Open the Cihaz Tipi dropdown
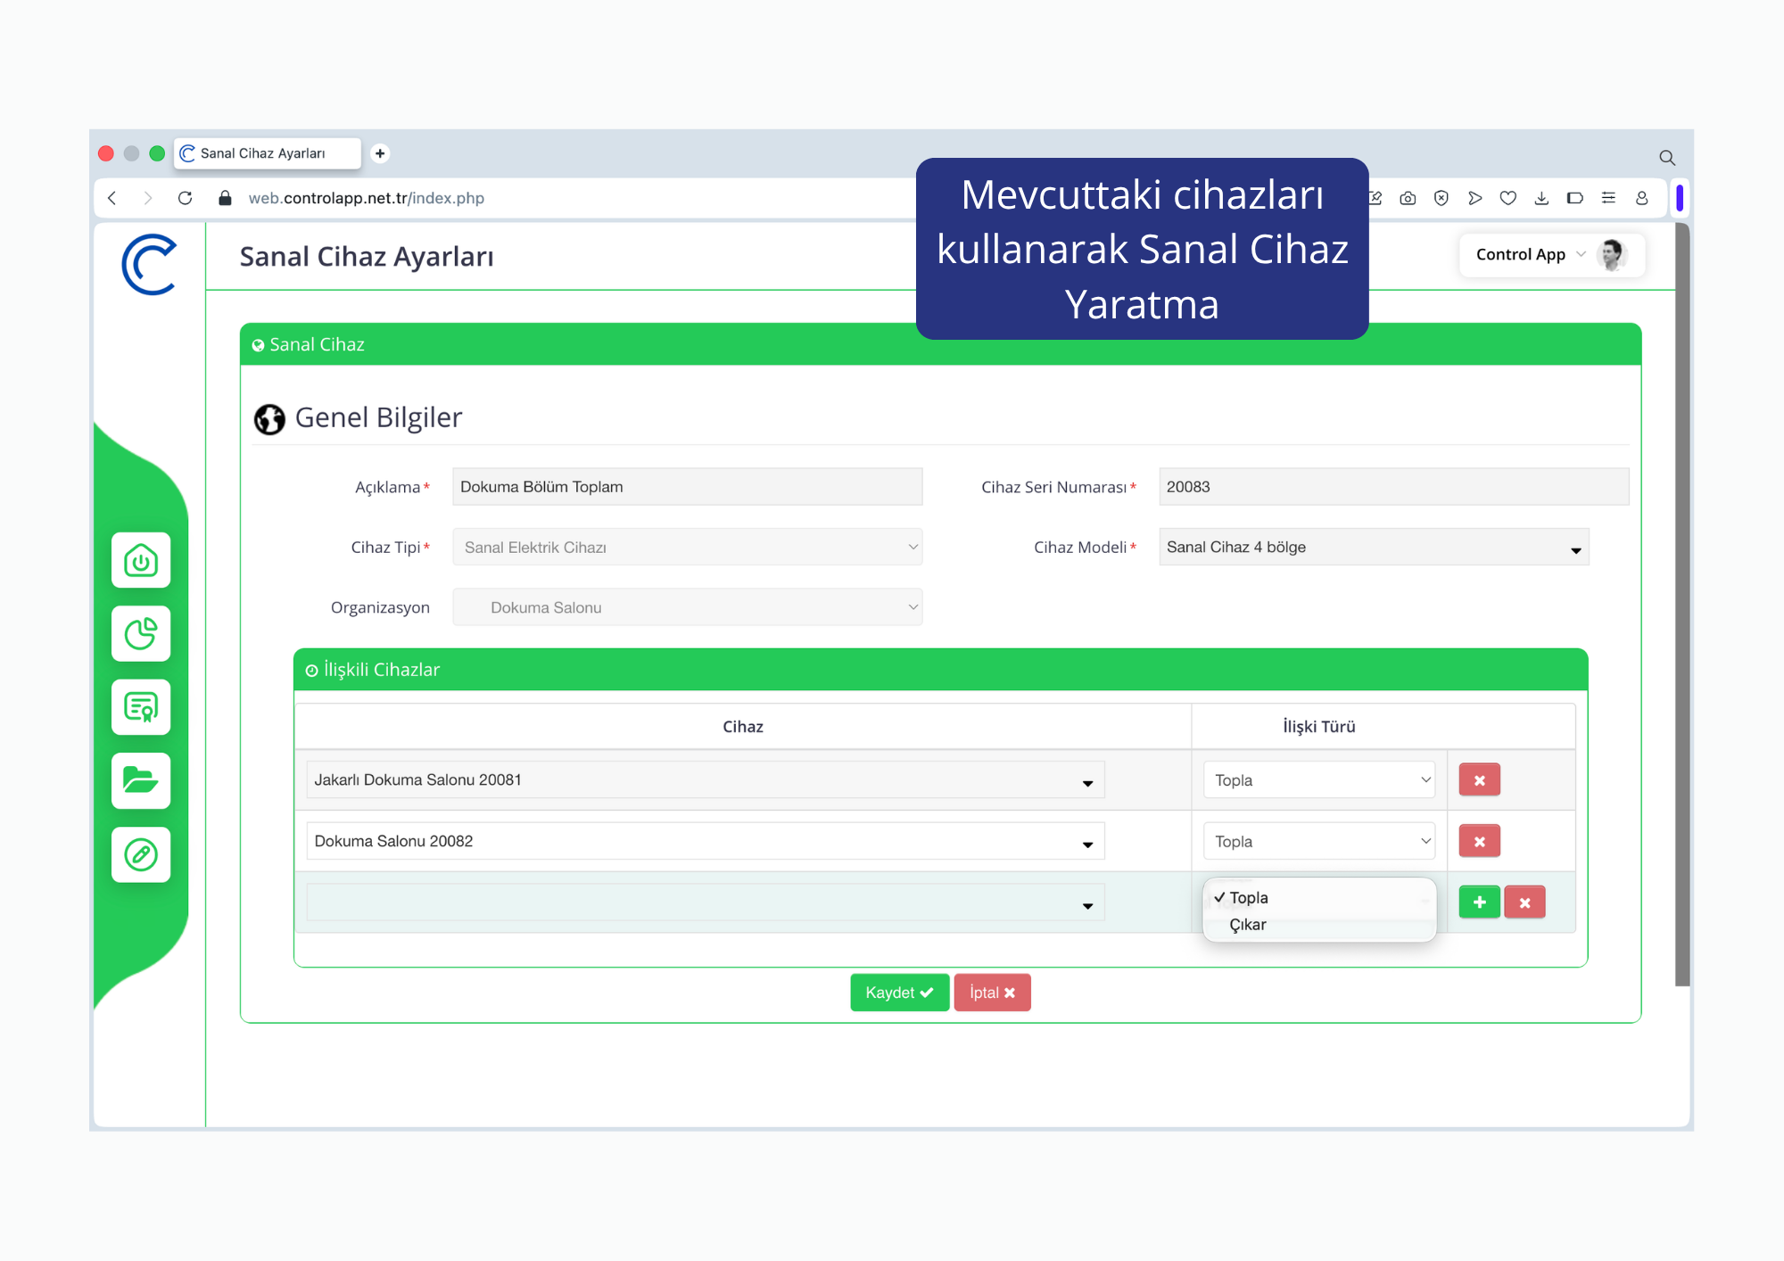The image size is (1784, 1261). point(687,547)
